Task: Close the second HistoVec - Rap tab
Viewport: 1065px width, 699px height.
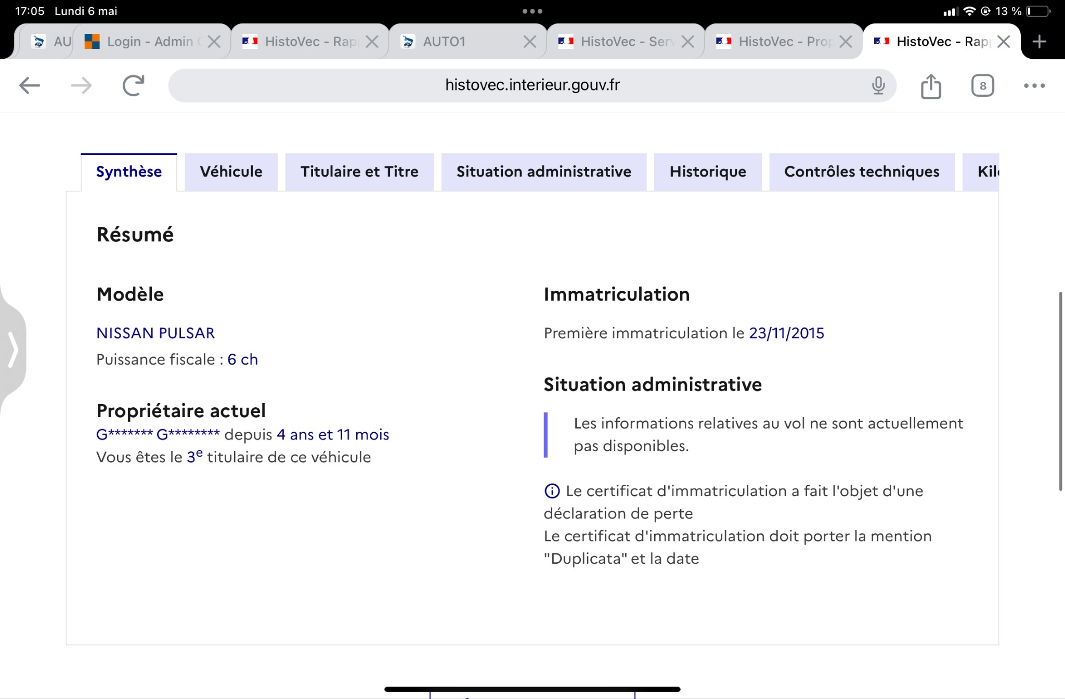Action: [x=372, y=42]
